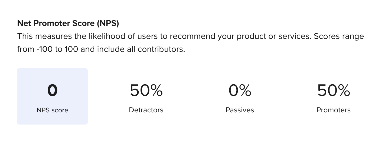Select the Detractors label

pos(146,110)
